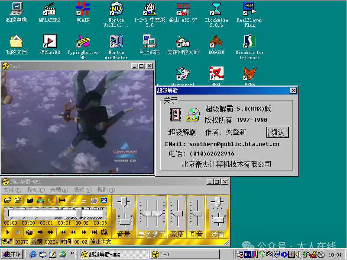
Task: Click the single right-arrow step button
Action: pos(40,232)
